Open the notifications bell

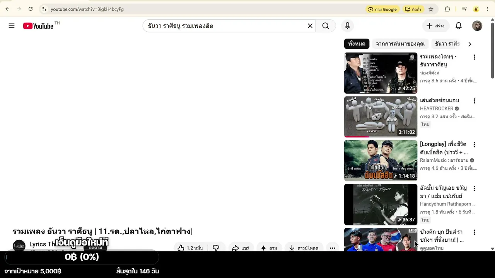click(x=458, y=26)
